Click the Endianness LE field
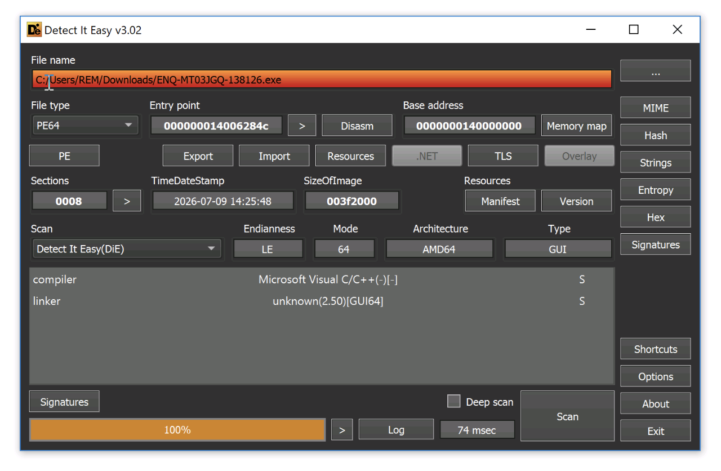 (x=268, y=249)
